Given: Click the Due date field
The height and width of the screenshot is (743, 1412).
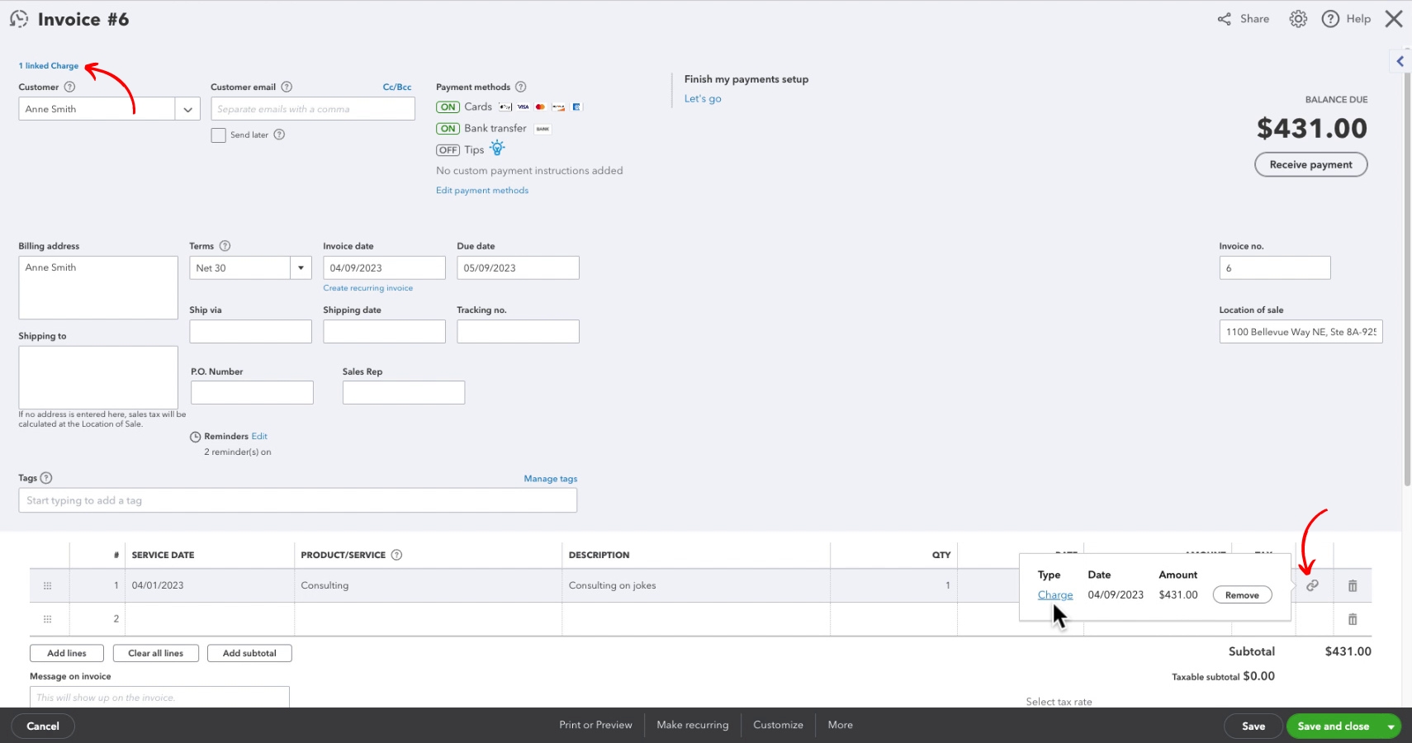Looking at the screenshot, I should (x=518, y=267).
